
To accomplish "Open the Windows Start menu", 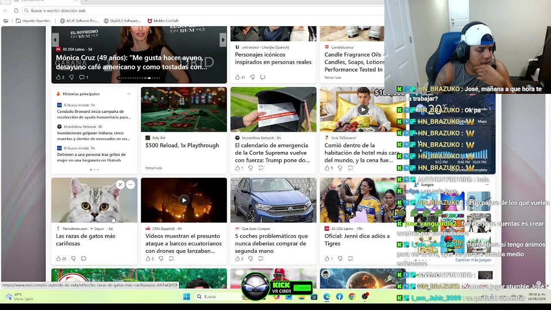I will click(x=186, y=297).
